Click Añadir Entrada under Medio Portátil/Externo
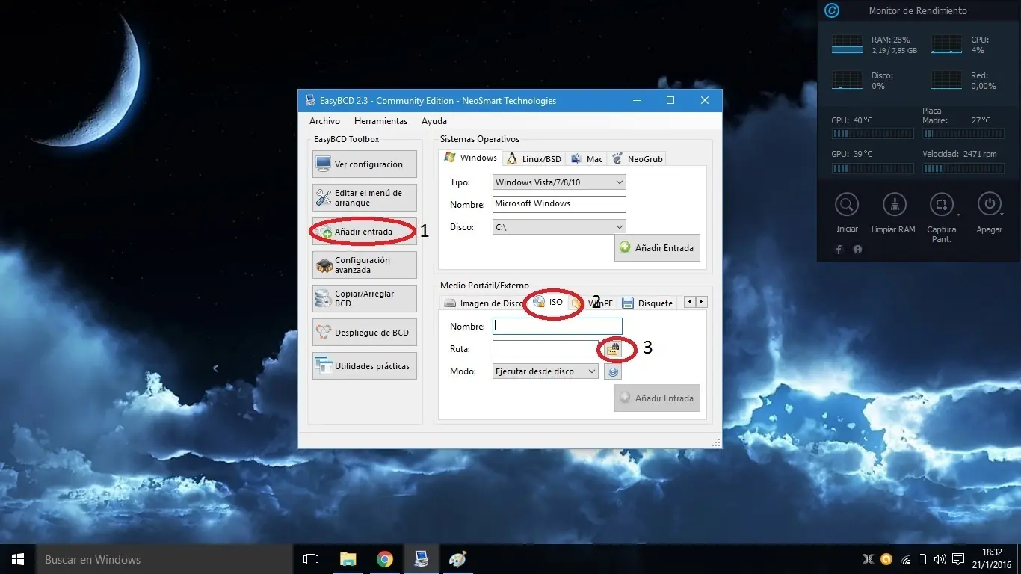Viewport: 1021px width, 574px height. 657,398
